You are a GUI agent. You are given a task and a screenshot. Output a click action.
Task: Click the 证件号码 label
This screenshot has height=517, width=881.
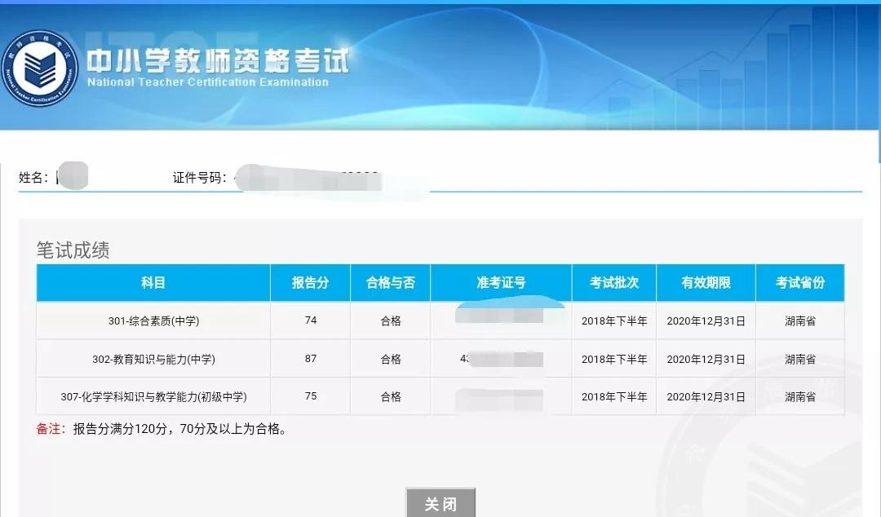(x=200, y=178)
